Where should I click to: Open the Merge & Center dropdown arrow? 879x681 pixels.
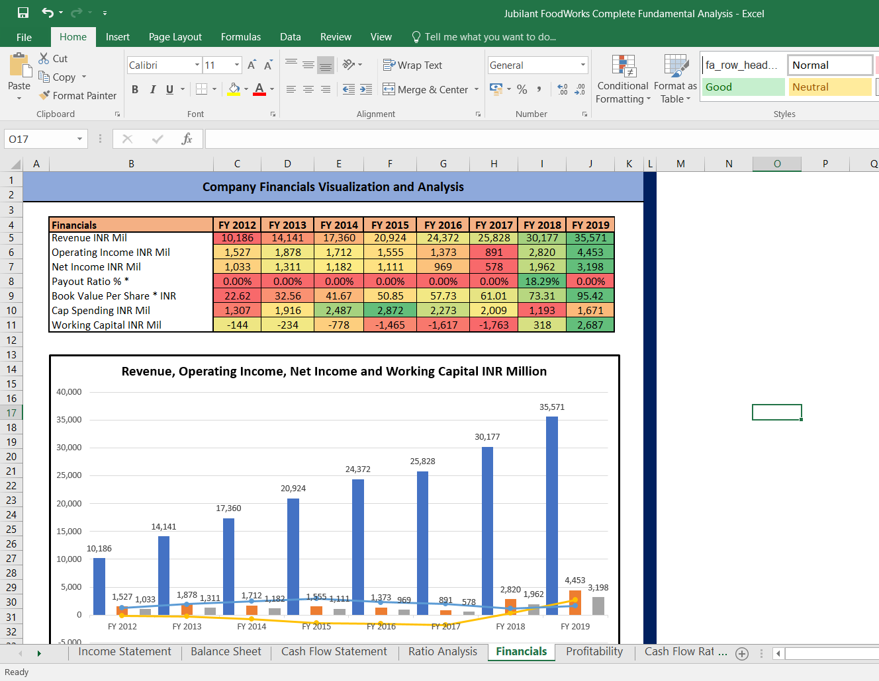point(477,89)
